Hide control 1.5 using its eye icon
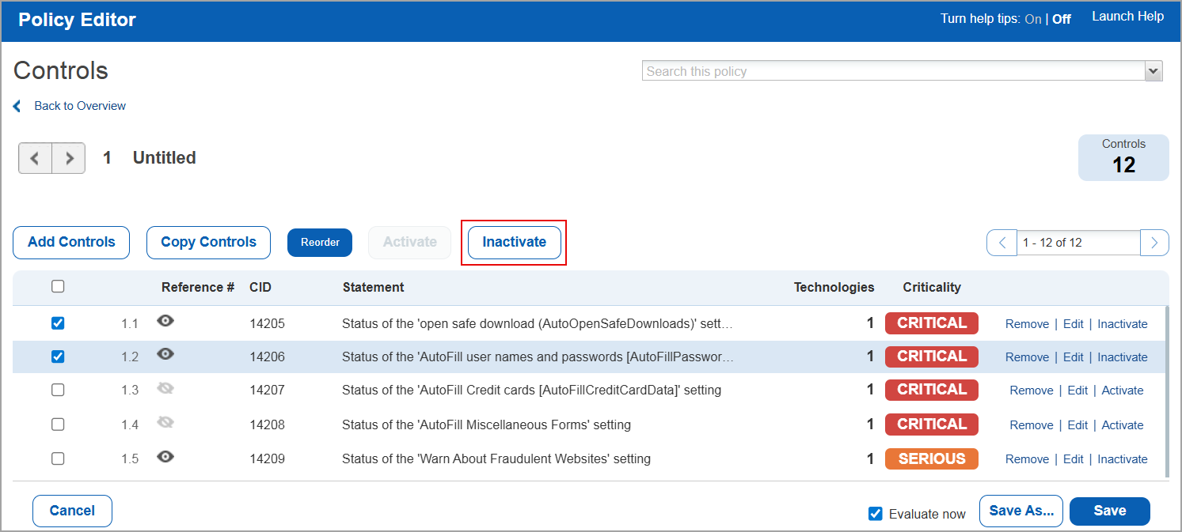Viewport: 1182px width, 532px height. pyautogui.click(x=165, y=457)
